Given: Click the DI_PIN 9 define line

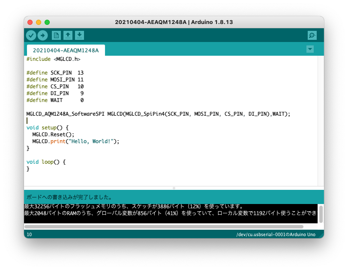Looking at the screenshot, I should (x=55, y=93).
